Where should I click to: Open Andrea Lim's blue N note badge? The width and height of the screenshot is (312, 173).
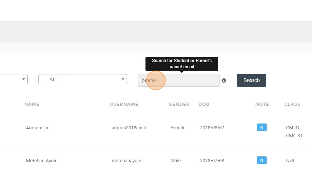pyautogui.click(x=262, y=127)
